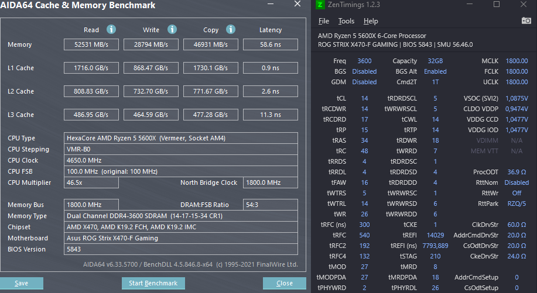This screenshot has width=537, height=293.
Task: Select L3 Cache read value 486.95 GB/s
Action: [x=91, y=115]
